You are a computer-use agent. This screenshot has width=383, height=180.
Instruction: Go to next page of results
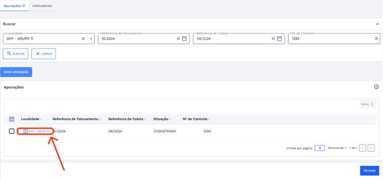click(371, 148)
